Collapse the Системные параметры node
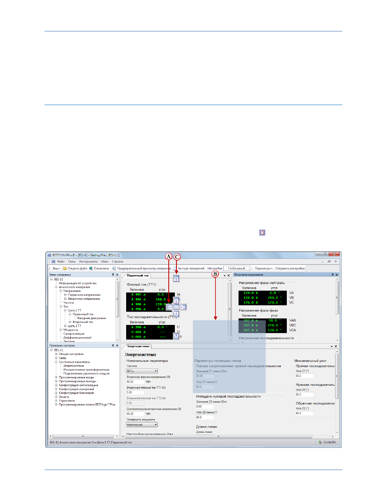Viewport: 387px width, 501px height. point(56,362)
